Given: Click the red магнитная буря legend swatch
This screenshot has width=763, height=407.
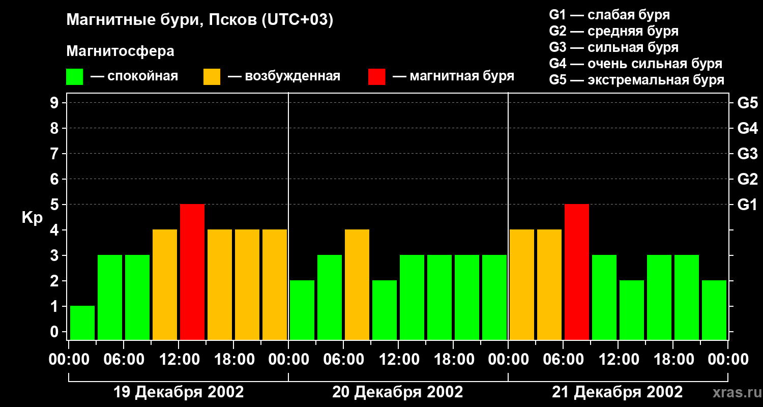Looking at the screenshot, I should [x=376, y=77].
